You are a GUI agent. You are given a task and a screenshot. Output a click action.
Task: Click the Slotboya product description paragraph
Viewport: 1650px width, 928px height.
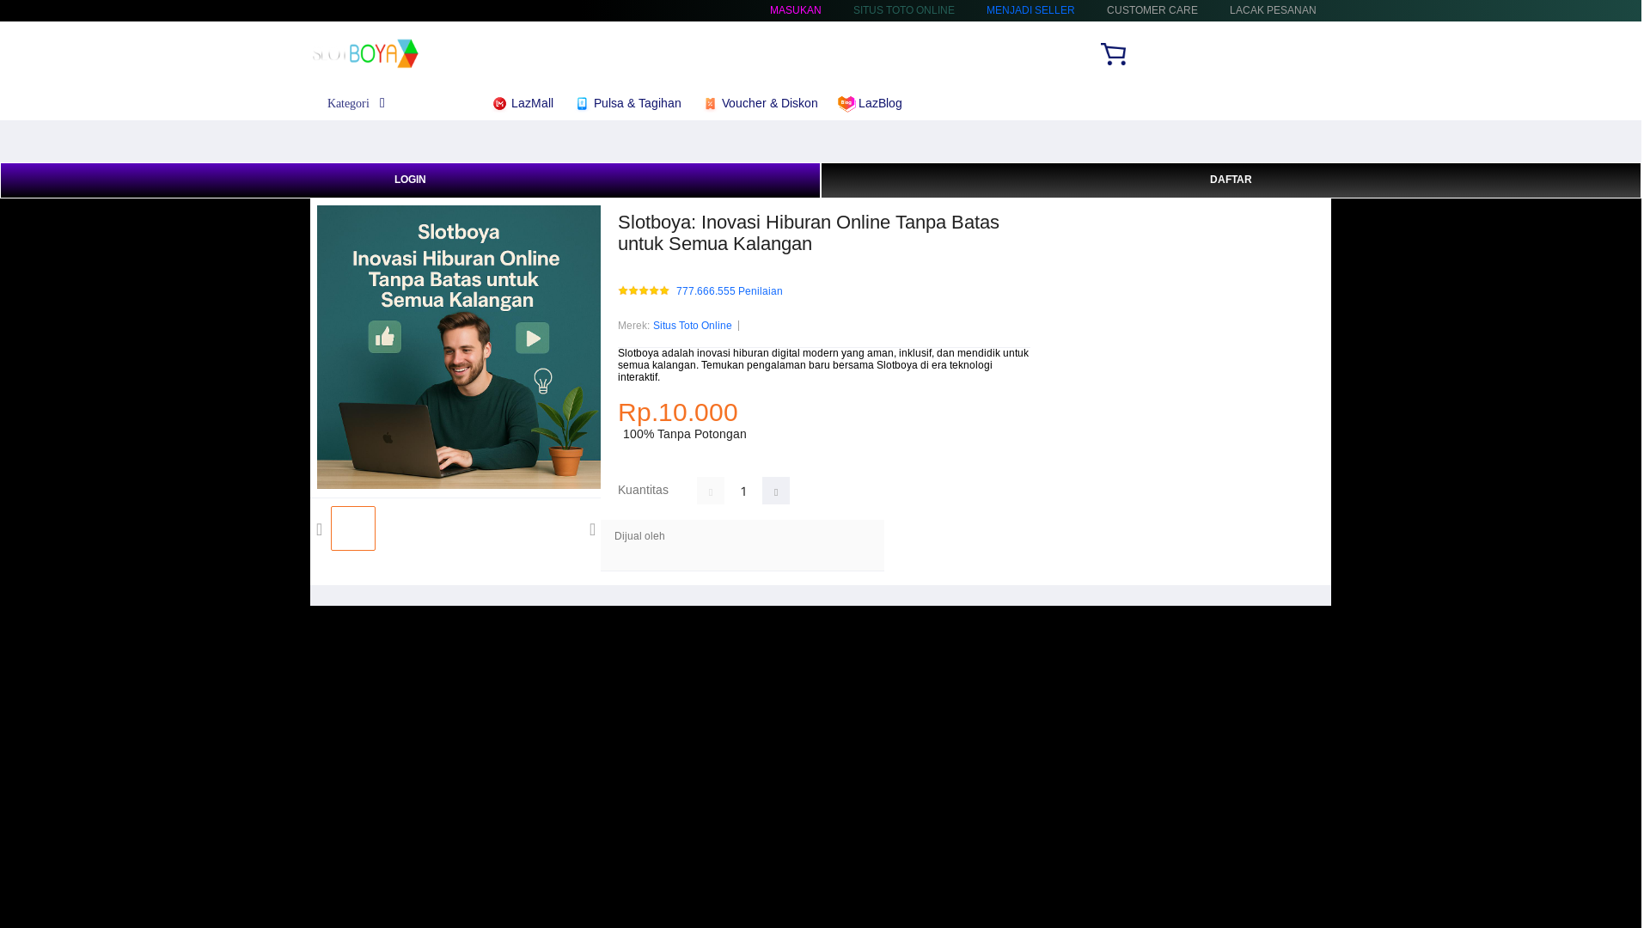coord(823,365)
